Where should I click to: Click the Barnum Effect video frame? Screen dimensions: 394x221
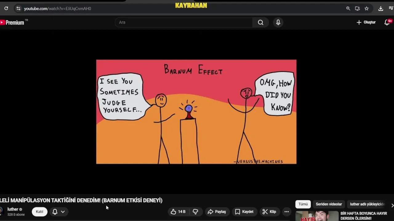(x=196, y=112)
